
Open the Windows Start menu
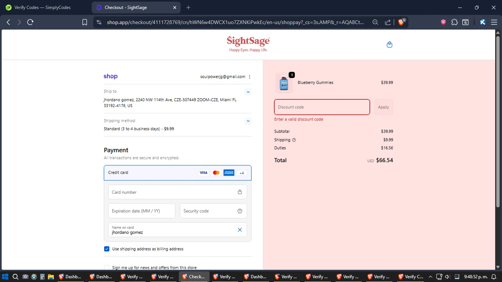coord(5,277)
